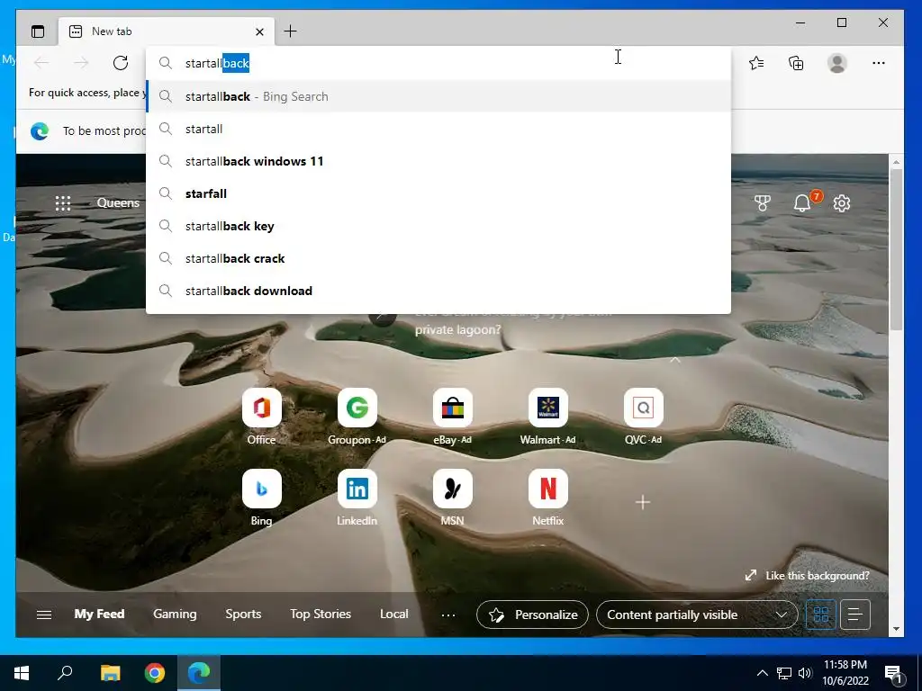Open the app launcher grid icon
922x691 pixels.
[x=63, y=203]
